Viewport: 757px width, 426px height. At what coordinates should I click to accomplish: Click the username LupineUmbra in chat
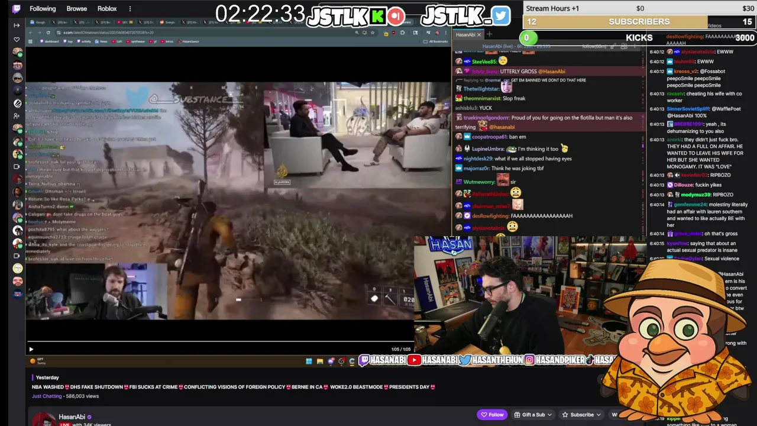[489, 149]
